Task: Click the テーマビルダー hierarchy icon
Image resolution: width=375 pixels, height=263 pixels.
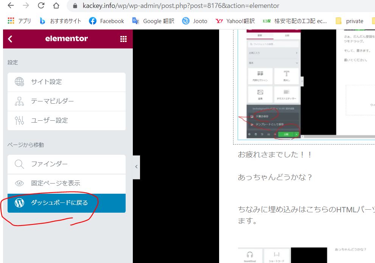Action: pyautogui.click(x=19, y=101)
